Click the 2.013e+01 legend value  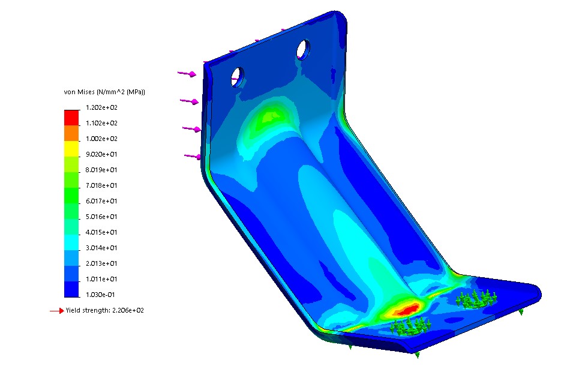pos(101,263)
